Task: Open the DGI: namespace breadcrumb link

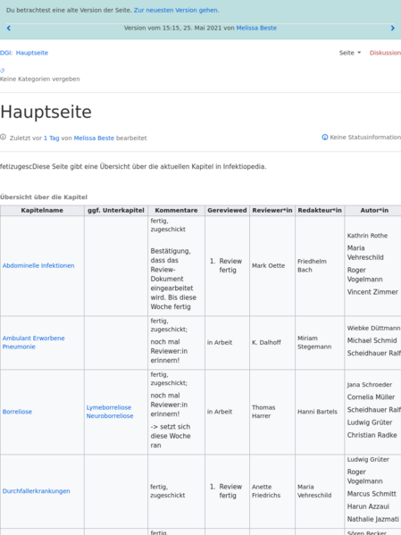Action: tap(5, 53)
